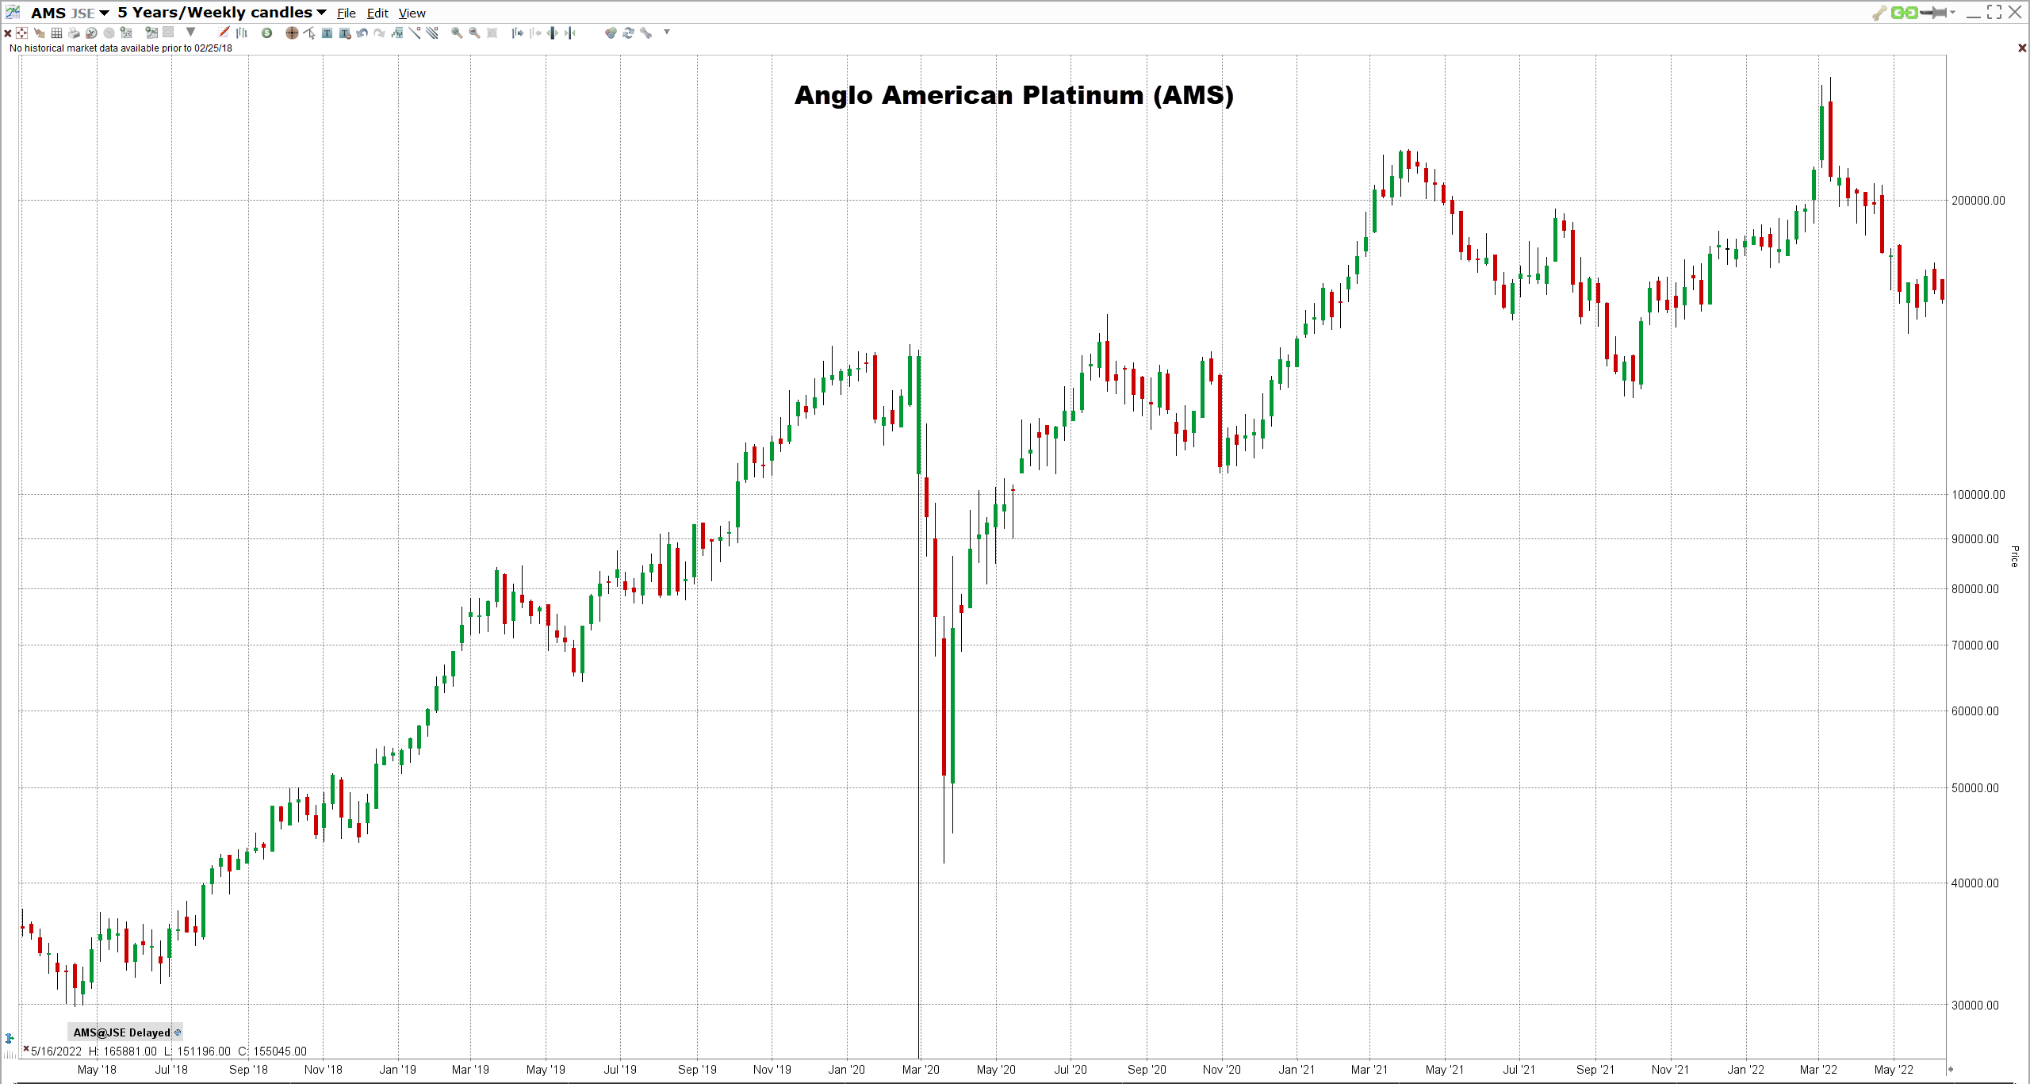
Task: Click the zoom out magnifier
Action: 474,33
